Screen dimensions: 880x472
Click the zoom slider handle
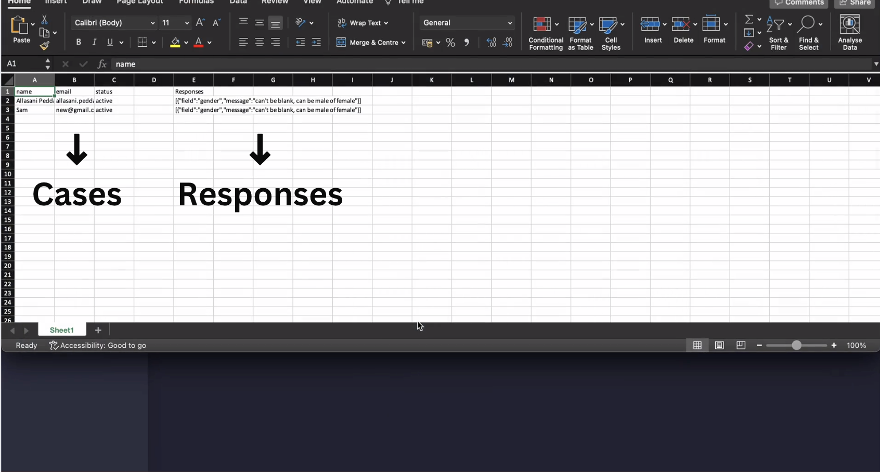[x=796, y=345]
